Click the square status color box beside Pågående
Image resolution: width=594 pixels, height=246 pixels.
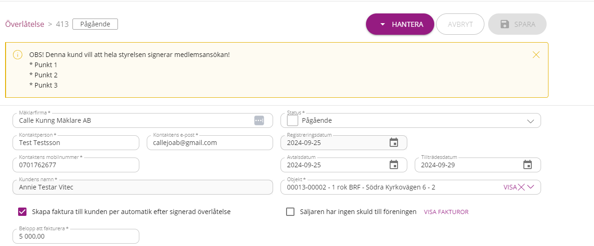click(293, 120)
